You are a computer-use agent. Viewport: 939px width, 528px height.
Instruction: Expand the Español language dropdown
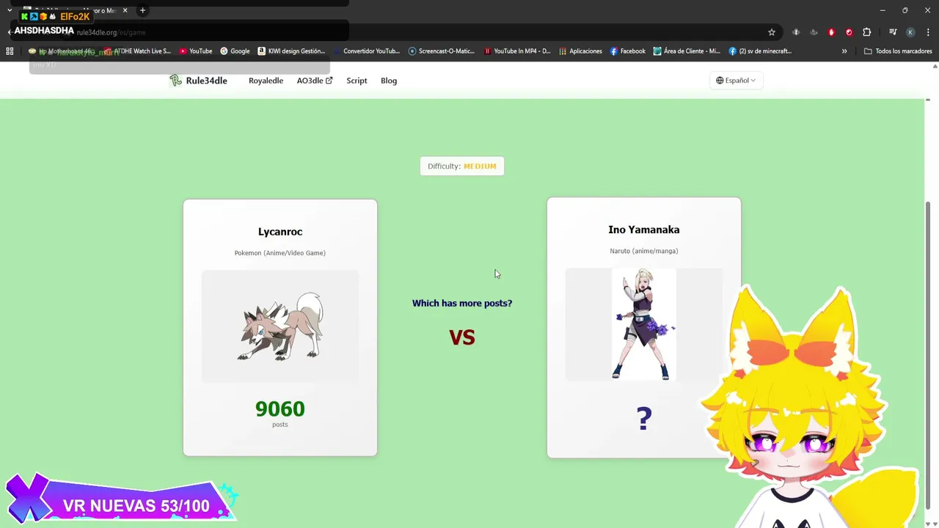pos(736,81)
